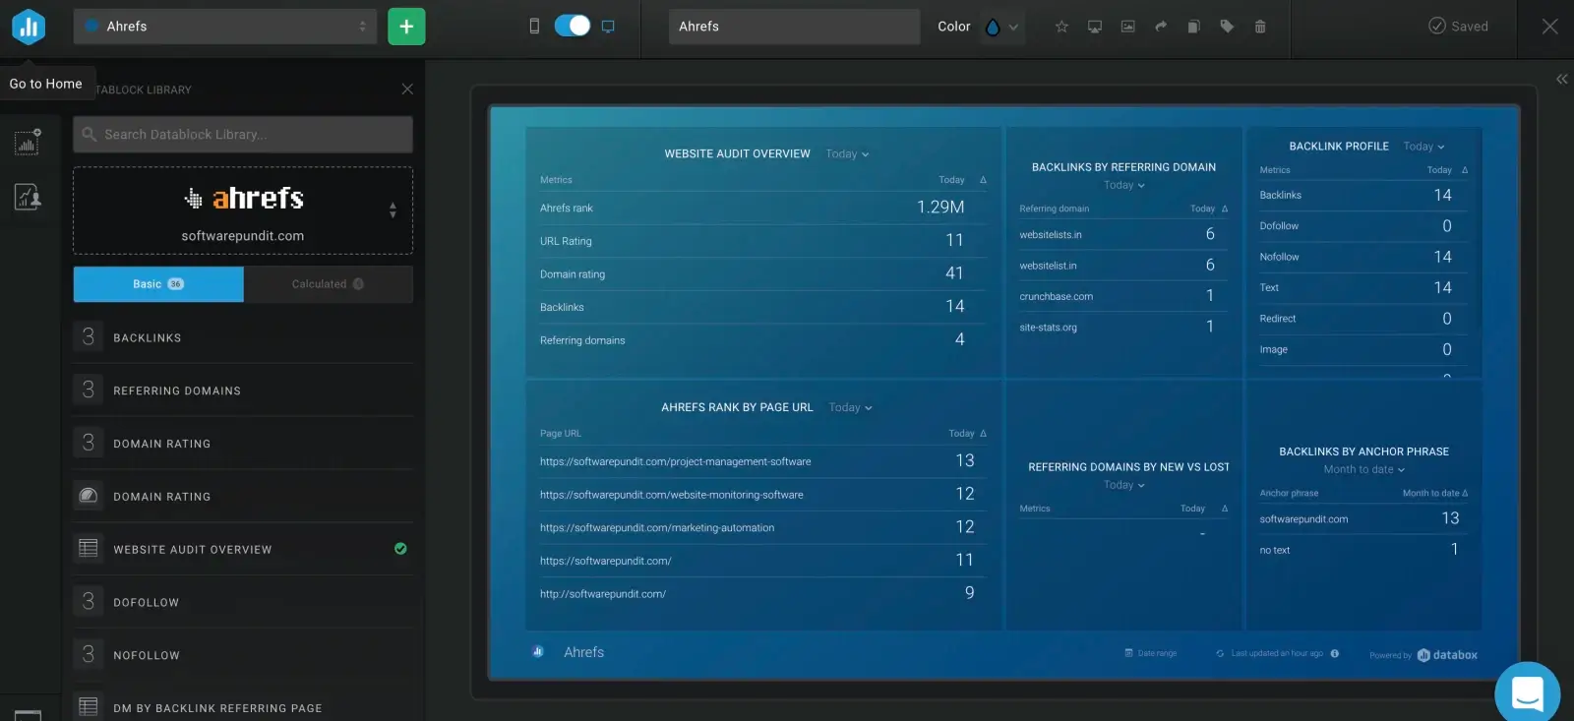Click the Ahrefs rank 1.29M value

tap(940, 208)
